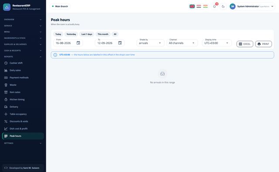Open the Display time dropdown
Image resolution: width=279 pixels, height=172 pixels.
[217, 43]
